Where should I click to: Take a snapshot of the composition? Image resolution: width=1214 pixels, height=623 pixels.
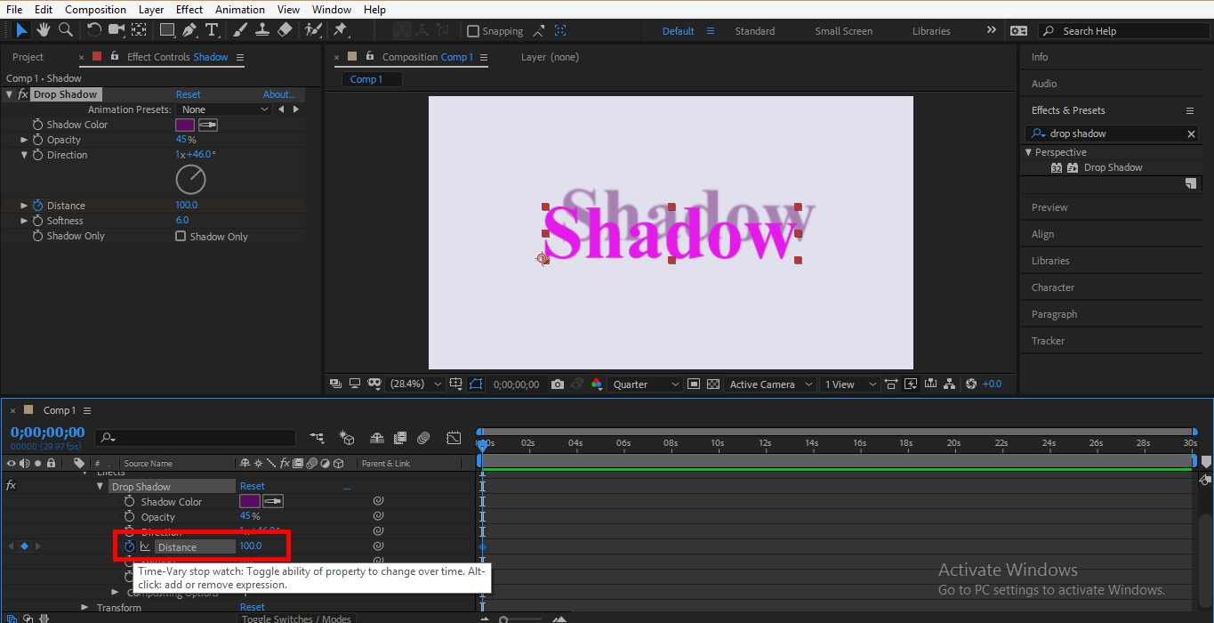557,384
